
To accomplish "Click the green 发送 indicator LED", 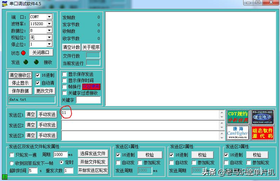I will coord(26,62).
